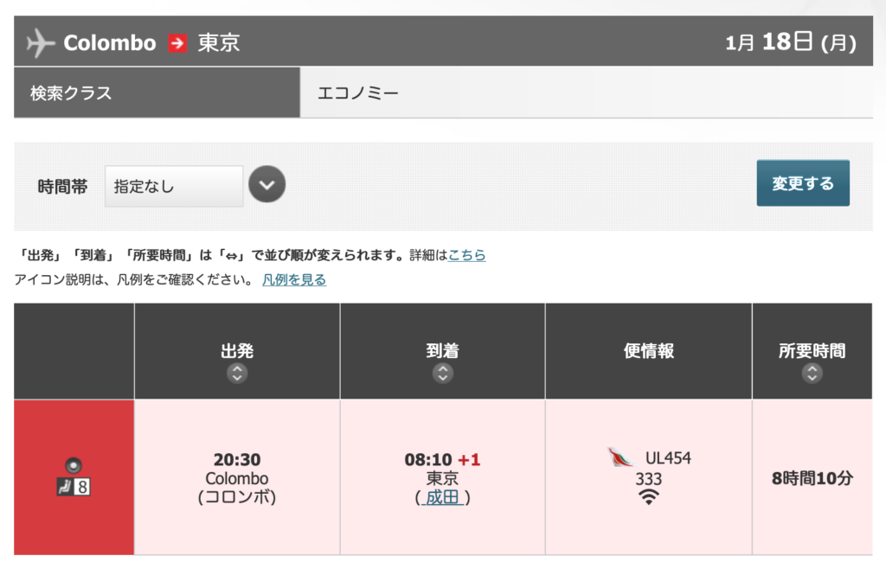Click the 08:10 +1 arrival time

[442, 459]
